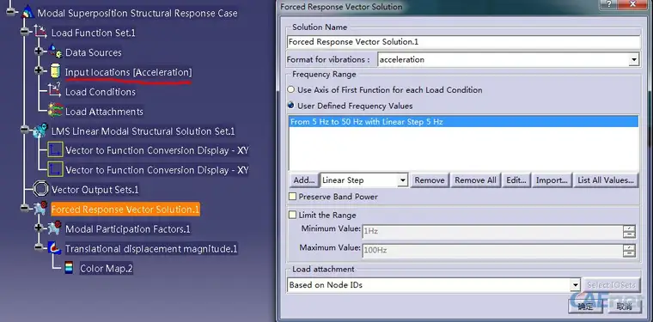
Task: Select frequency entry From 5 Hz to 50 Hz
Action: tap(463, 122)
